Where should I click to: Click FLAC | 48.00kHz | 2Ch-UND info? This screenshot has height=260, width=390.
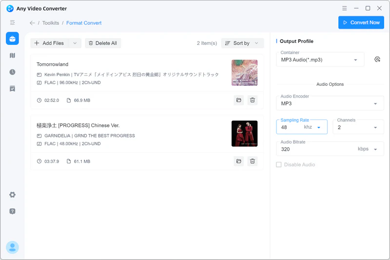(72, 143)
